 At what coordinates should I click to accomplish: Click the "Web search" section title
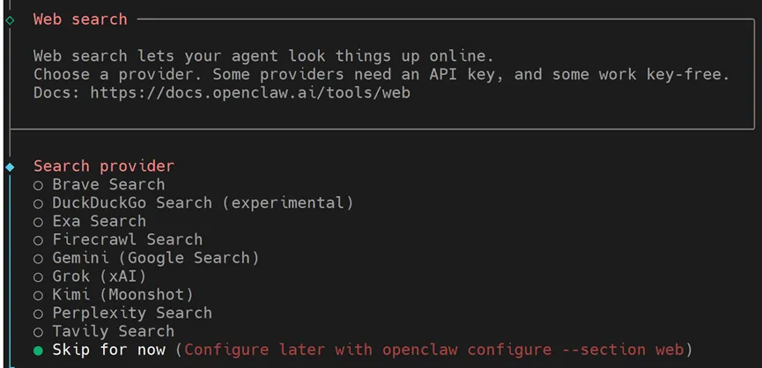tap(80, 19)
